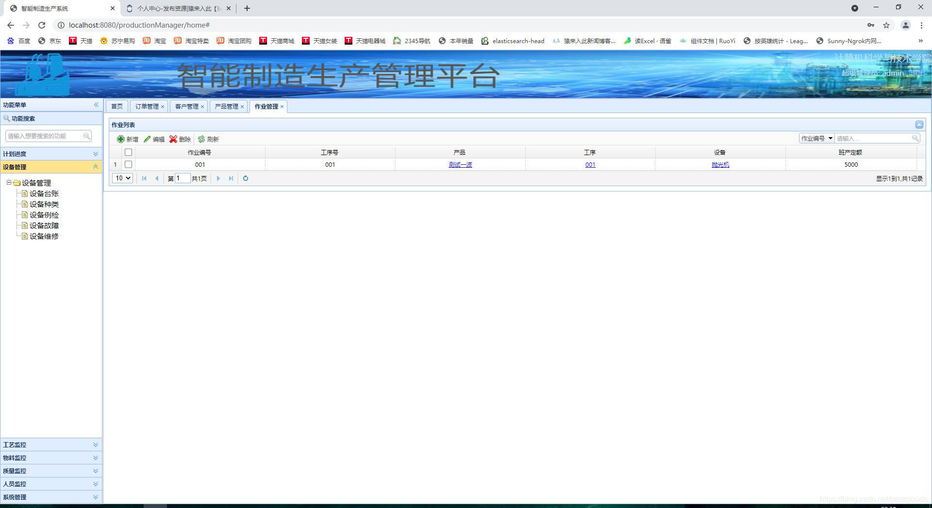Toggle the select-all checkbox in the table header
This screenshot has height=508, width=932.
coord(128,152)
